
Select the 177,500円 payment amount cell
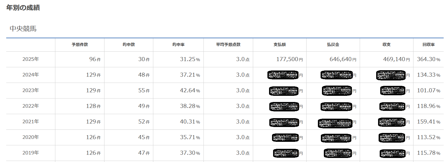[x=289, y=59]
